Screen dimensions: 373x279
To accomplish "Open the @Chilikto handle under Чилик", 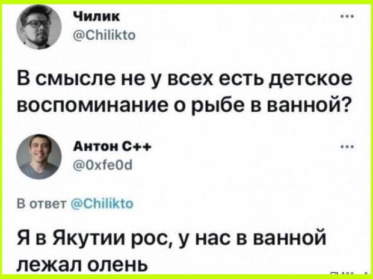I will [x=105, y=35].
